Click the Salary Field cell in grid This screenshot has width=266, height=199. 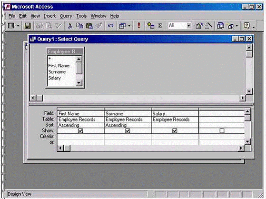(x=175, y=114)
